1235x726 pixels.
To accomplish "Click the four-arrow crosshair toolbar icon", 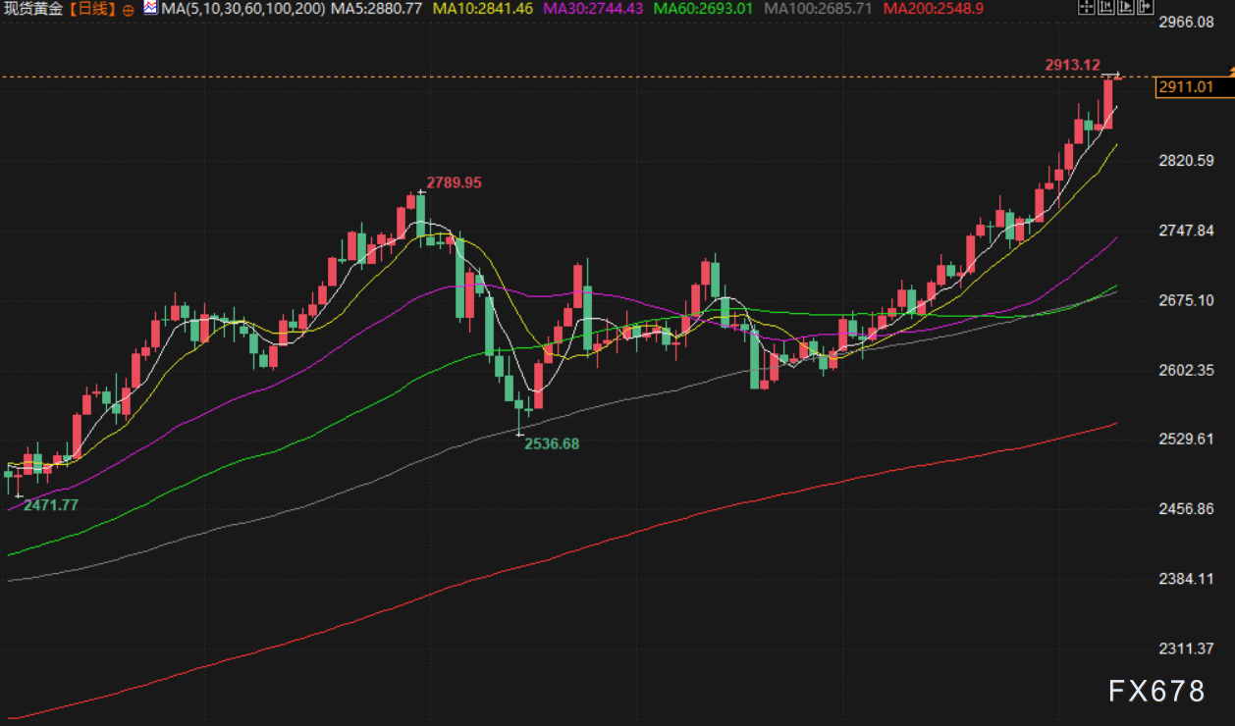I will pyautogui.click(x=1085, y=8).
